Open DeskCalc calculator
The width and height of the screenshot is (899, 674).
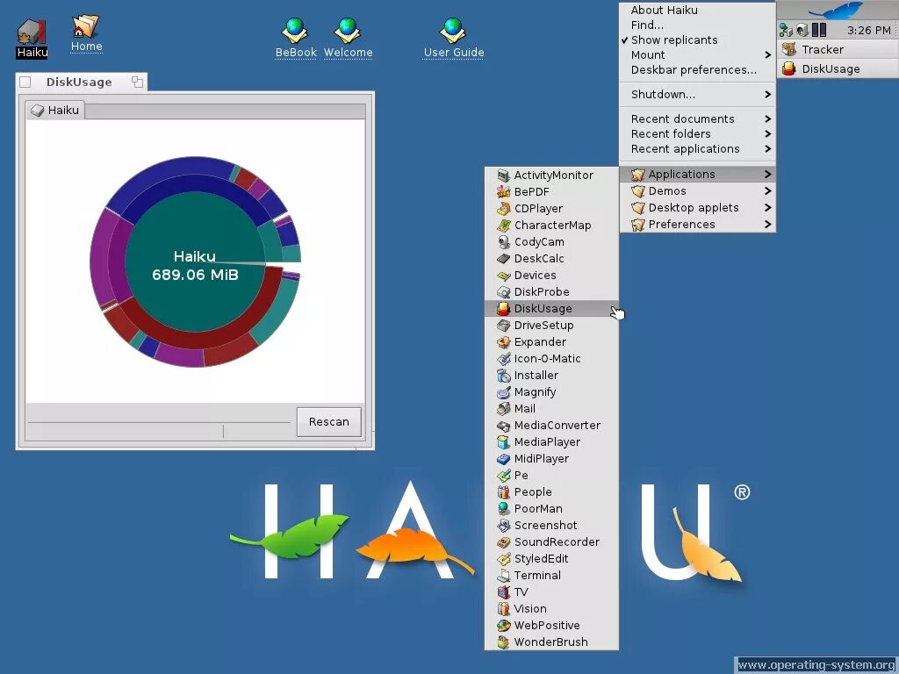[x=551, y=259]
